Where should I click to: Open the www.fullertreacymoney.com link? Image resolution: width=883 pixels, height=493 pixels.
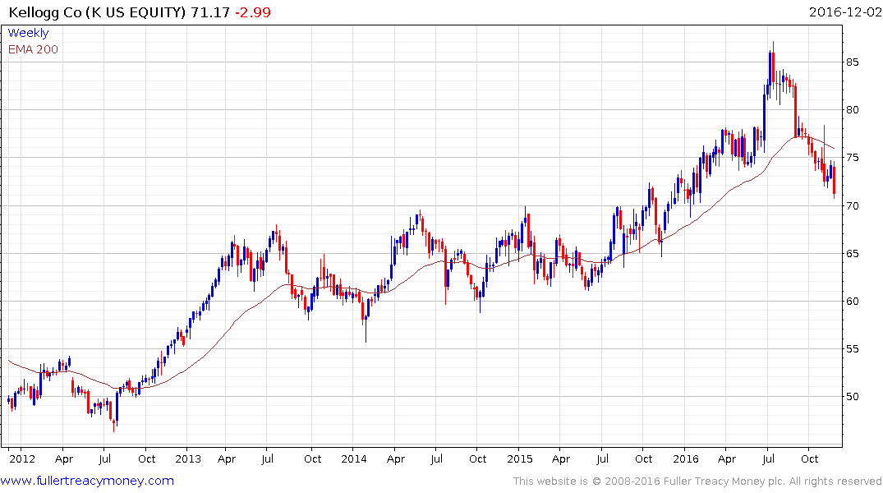click(x=87, y=481)
